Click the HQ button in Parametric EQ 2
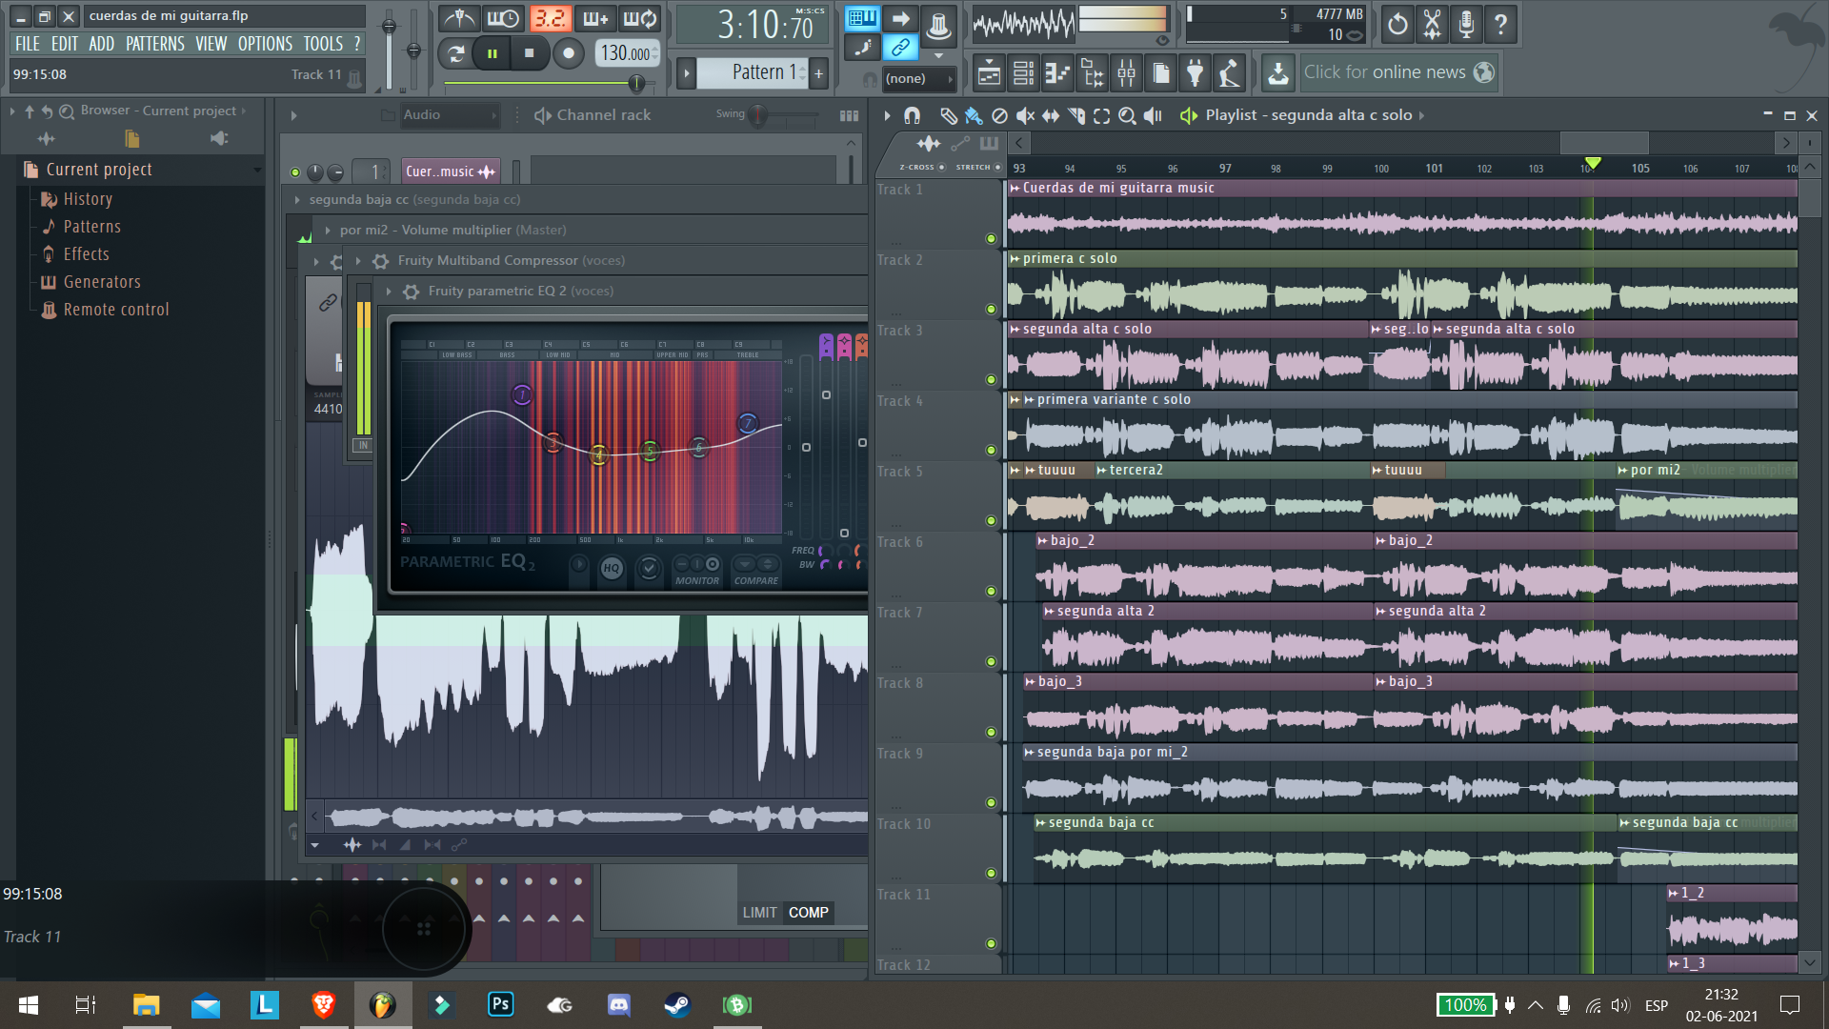 (612, 569)
